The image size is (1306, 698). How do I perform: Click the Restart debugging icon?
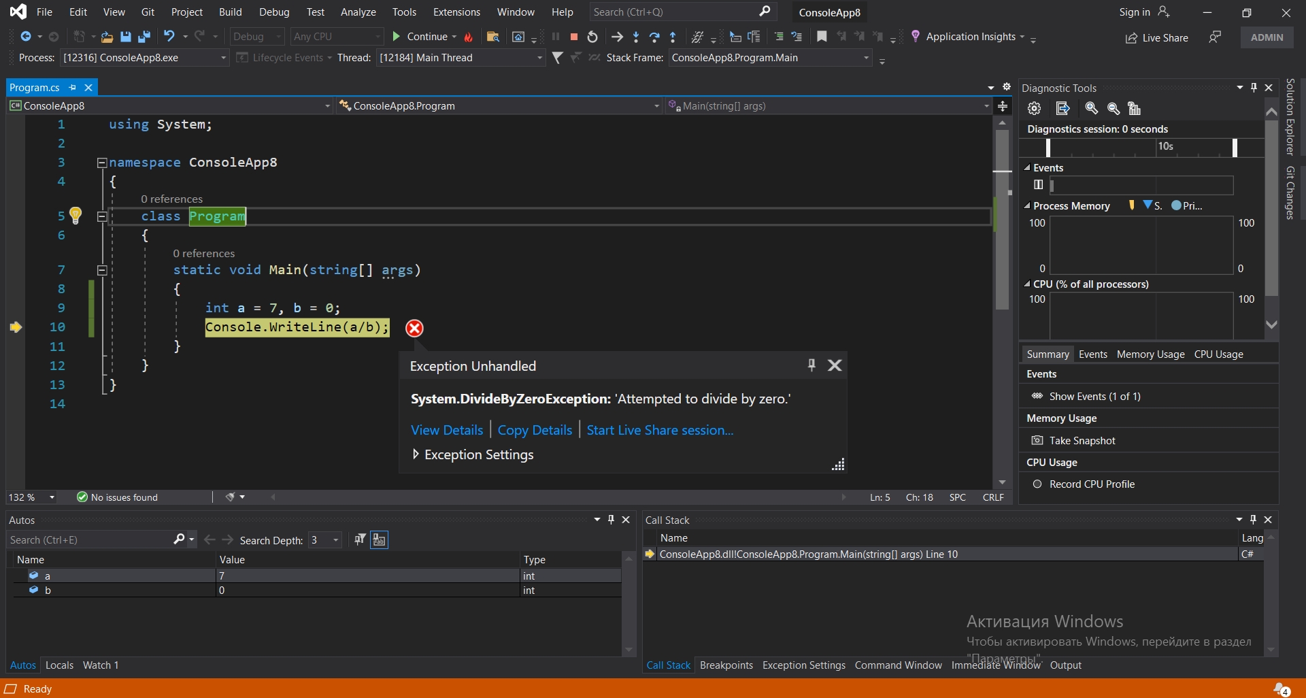[592, 37]
